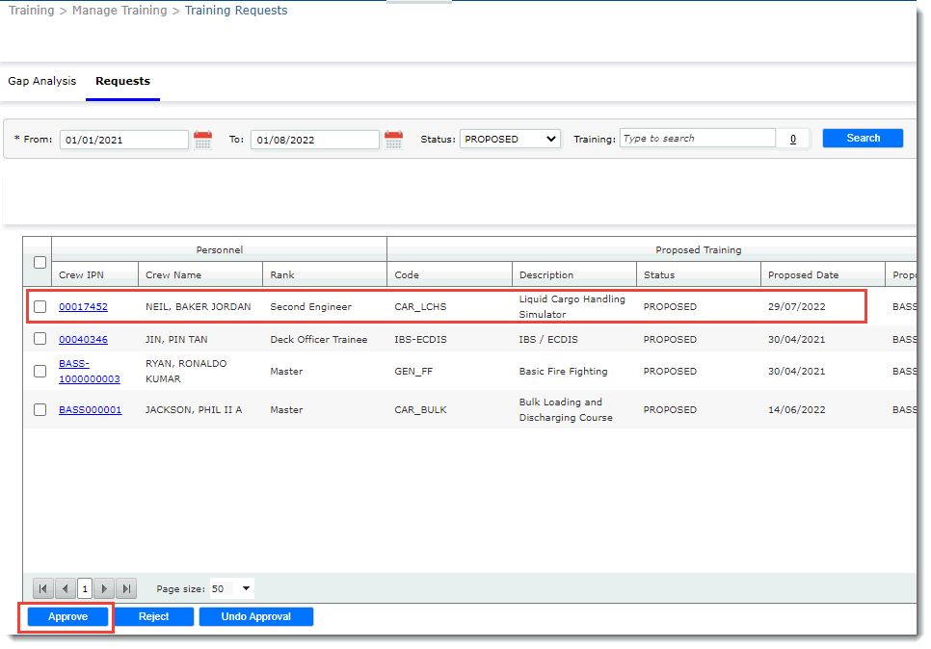The height and width of the screenshot is (649, 931).
Task: Select checkbox for JIN, PIN TAN row
Action: click(x=40, y=339)
